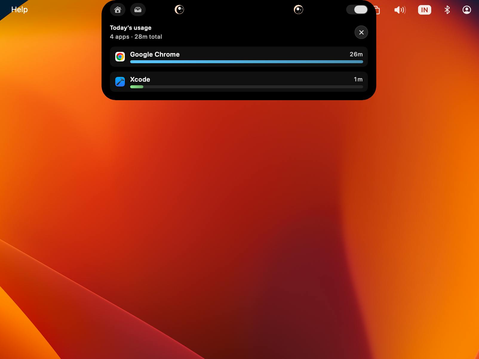Open the IN input source menu
The image size is (479, 359).
(424, 10)
